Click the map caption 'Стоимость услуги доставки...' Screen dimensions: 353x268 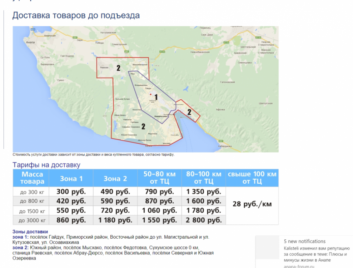93,154
